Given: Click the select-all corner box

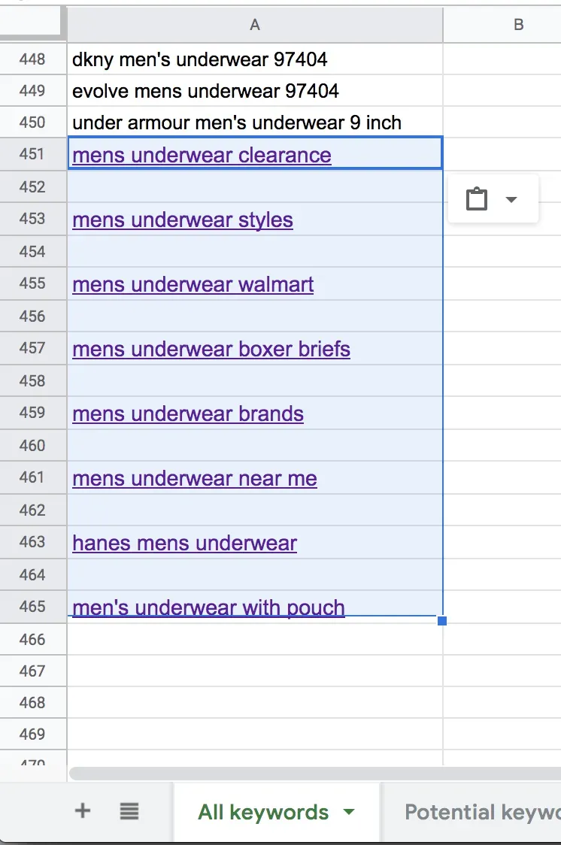Looking at the screenshot, I should coord(33,23).
